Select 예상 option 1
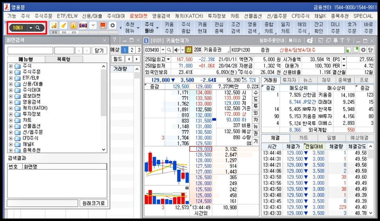This screenshot has height=221, width=380. tap(124, 50)
